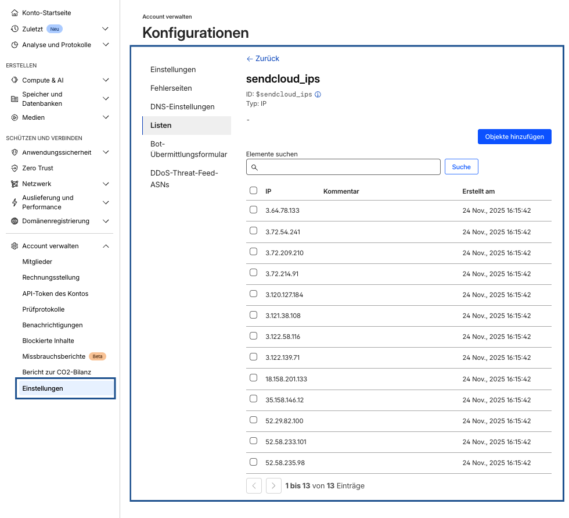The height and width of the screenshot is (518, 569).
Task: Click the Zuletzt clock icon
Action: click(15, 28)
